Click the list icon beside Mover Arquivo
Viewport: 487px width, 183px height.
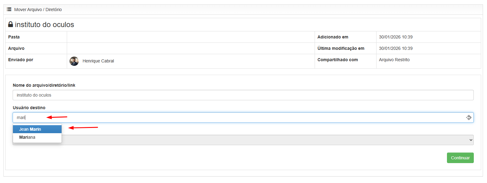pos(9,10)
